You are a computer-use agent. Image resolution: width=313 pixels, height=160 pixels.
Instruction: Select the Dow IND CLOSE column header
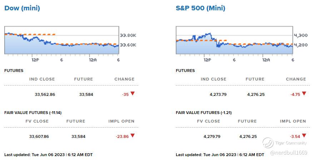(42, 79)
